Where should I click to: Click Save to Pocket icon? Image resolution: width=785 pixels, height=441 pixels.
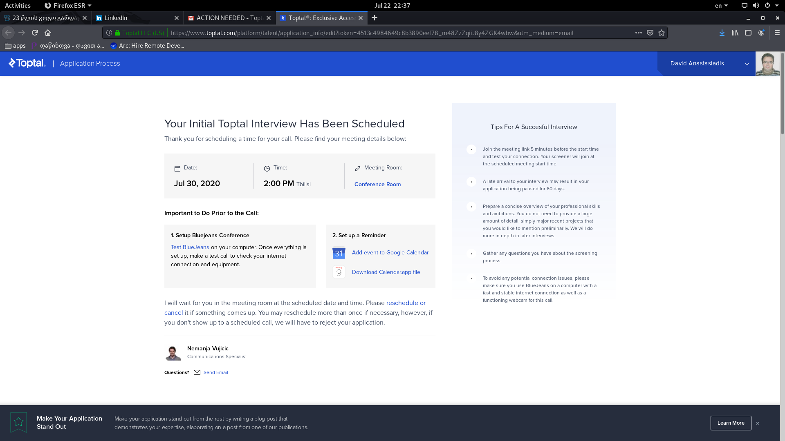pos(650,33)
